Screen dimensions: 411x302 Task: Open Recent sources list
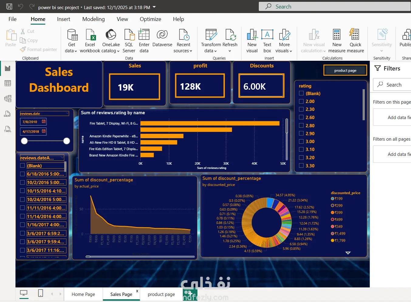coord(183,41)
